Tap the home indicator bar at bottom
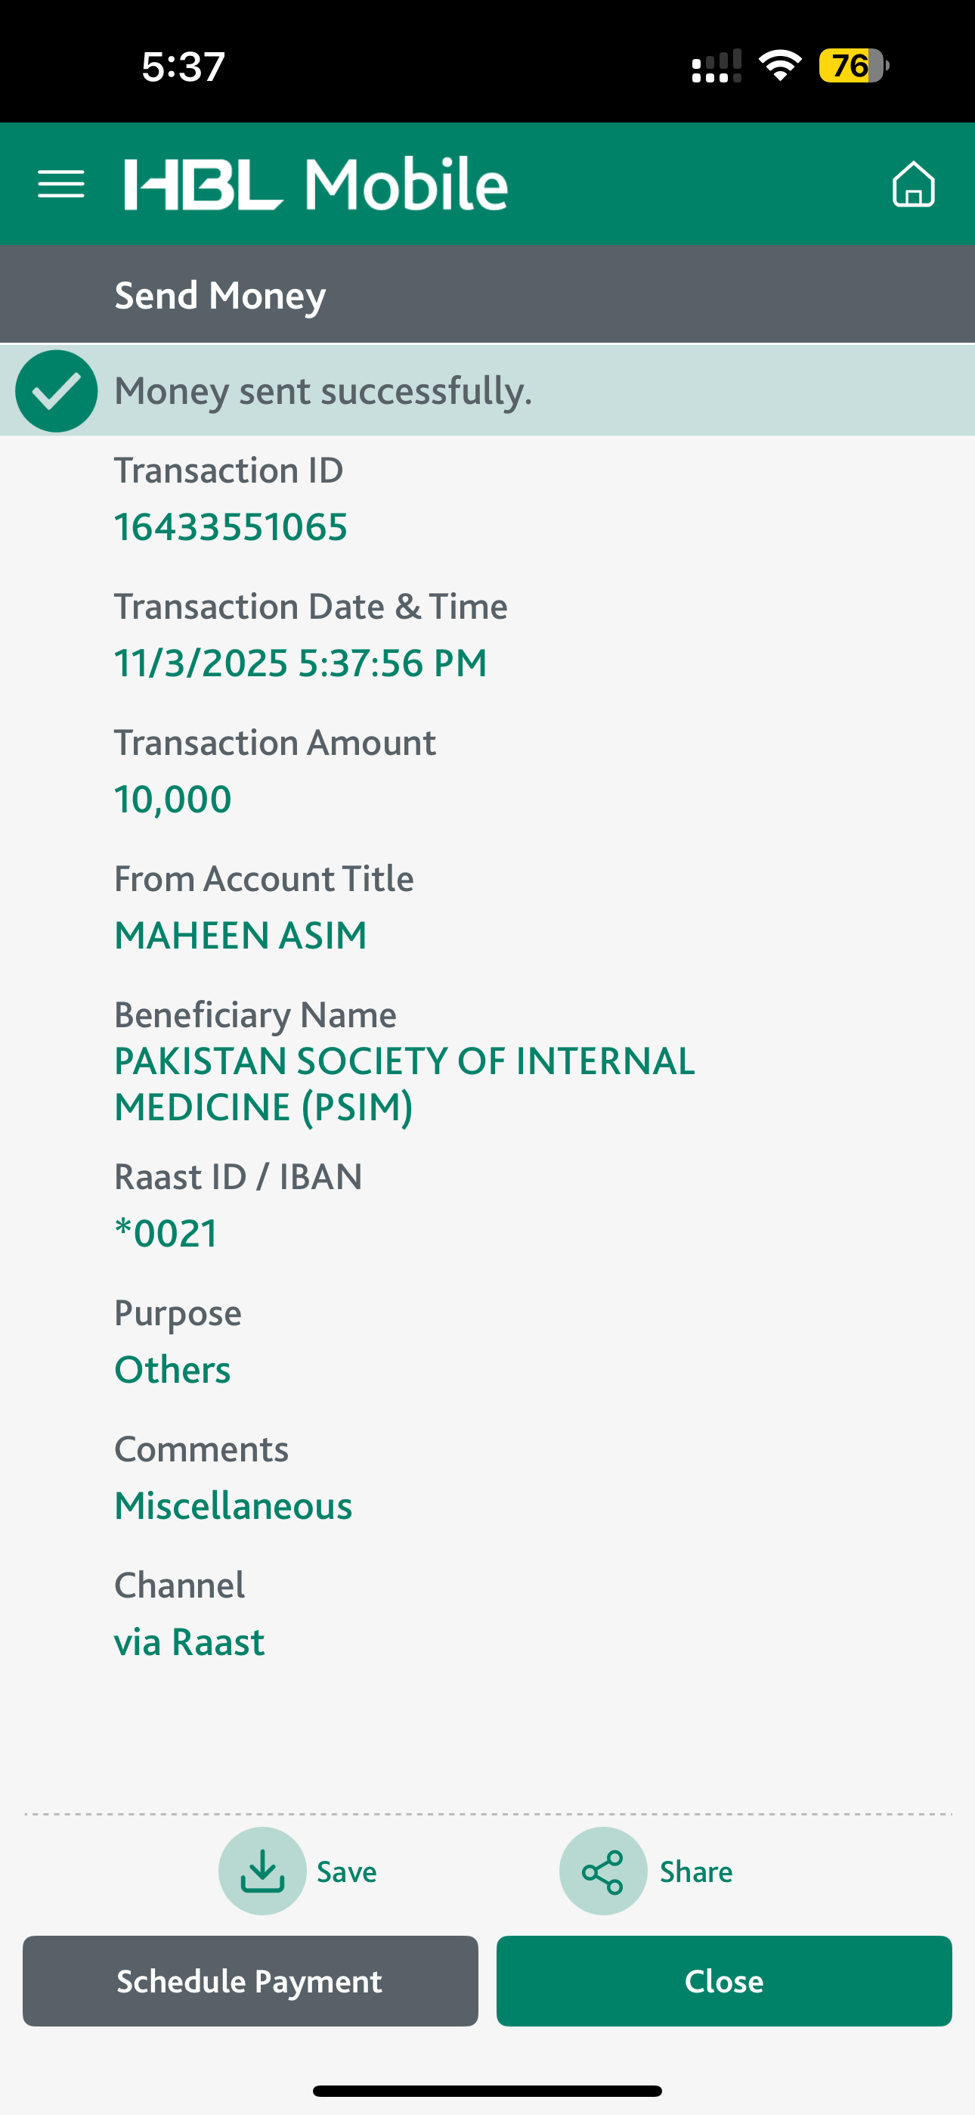Image resolution: width=975 pixels, height=2115 pixels. coord(487,2090)
